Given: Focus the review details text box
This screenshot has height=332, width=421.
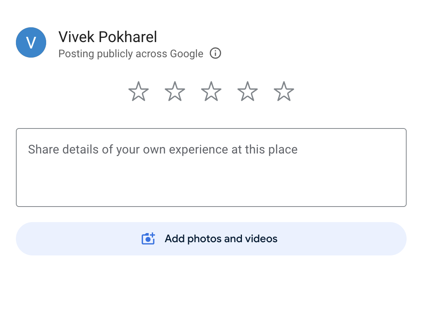Looking at the screenshot, I should [x=211, y=168].
